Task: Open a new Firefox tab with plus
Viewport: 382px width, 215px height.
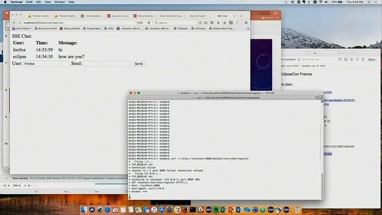Action: click(241, 16)
